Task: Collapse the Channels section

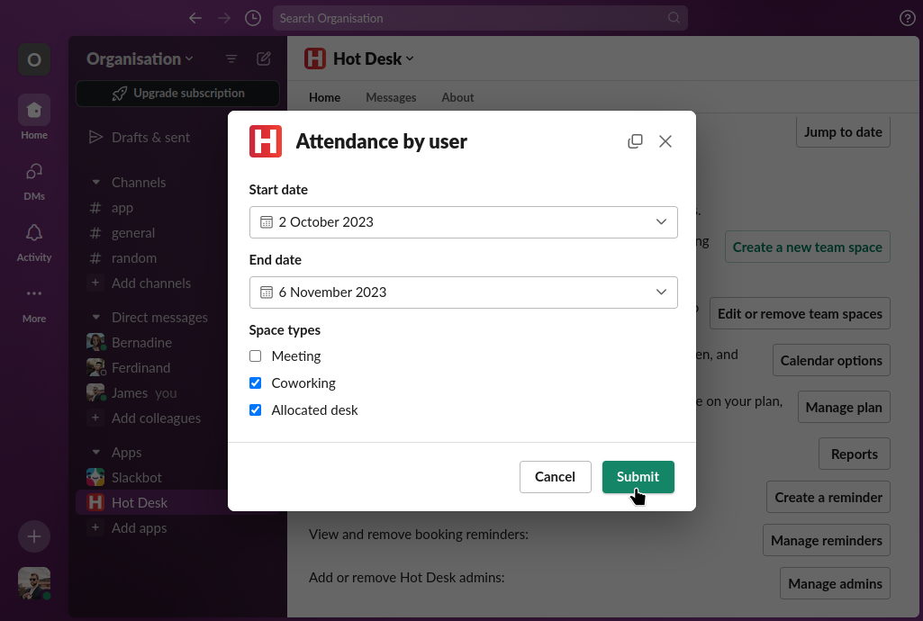Action: click(x=96, y=183)
